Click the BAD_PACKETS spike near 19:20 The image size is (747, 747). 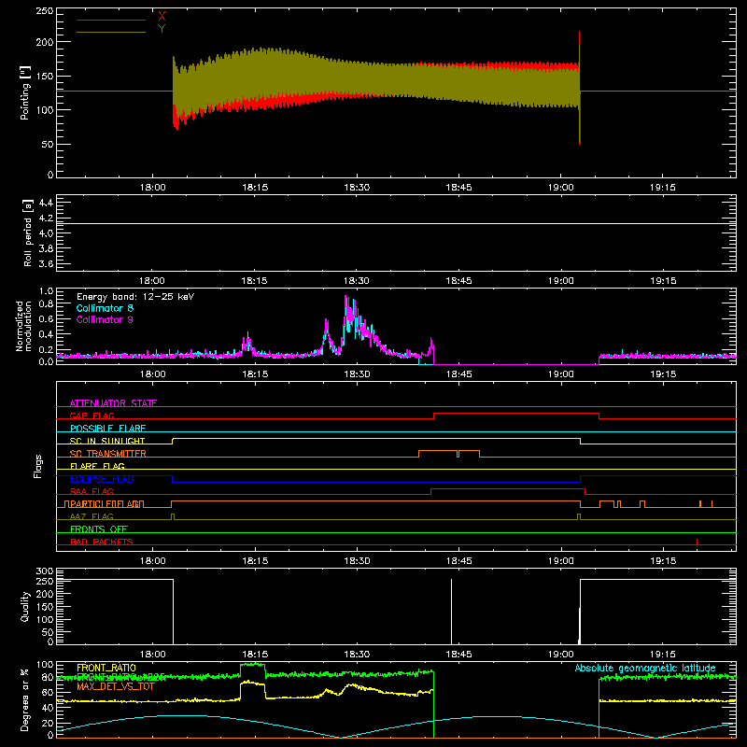(697, 542)
